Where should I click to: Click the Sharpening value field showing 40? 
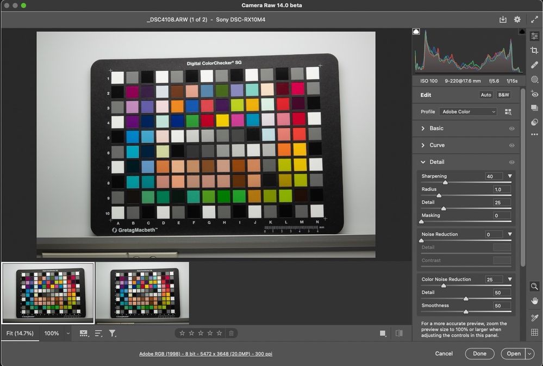pyautogui.click(x=494, y=176)
